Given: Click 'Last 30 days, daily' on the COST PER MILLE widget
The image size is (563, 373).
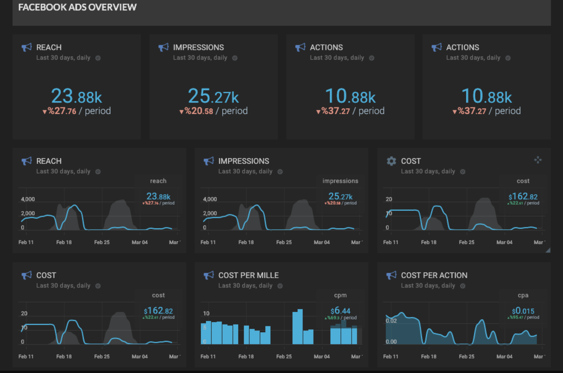Looking at the screenshot, I should pos(245,285).
